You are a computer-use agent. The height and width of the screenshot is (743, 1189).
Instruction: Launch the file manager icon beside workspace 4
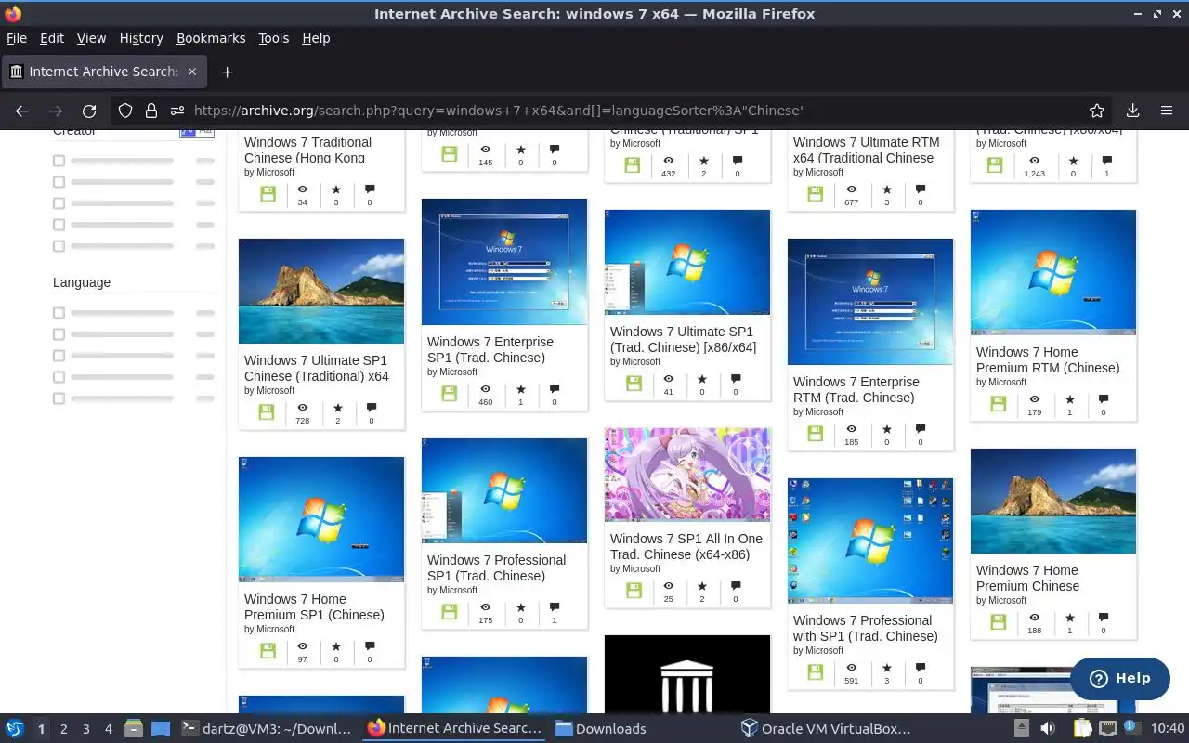134,728
